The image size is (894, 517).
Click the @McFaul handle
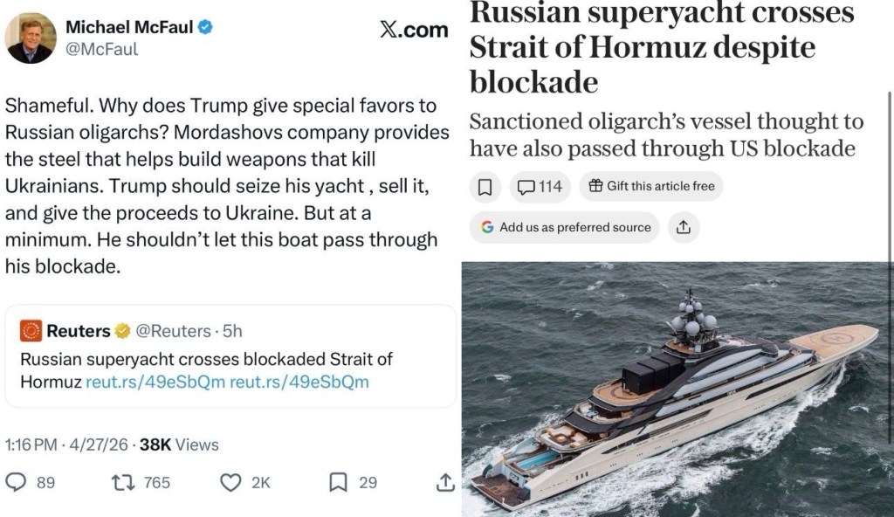(x=103, y=50)
